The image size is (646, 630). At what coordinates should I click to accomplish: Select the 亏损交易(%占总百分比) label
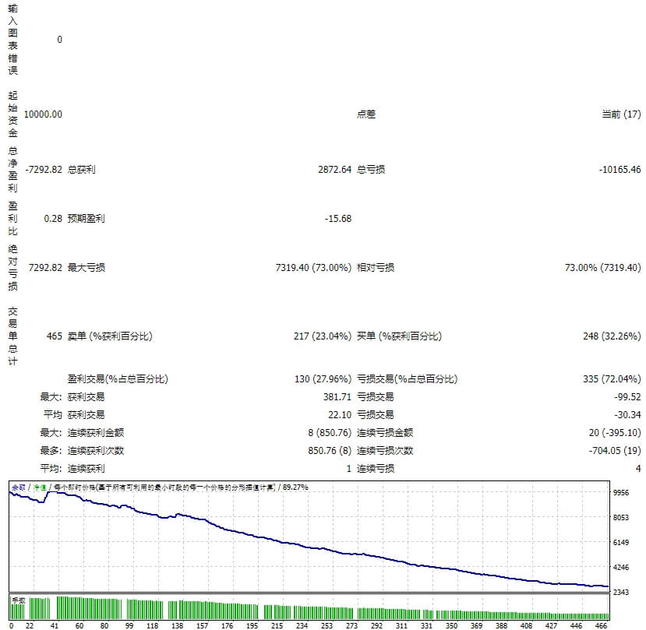coord(407,378)
